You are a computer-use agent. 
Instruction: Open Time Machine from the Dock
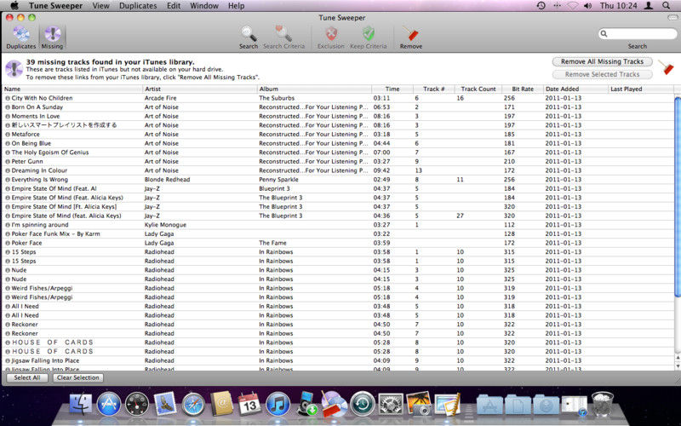coord(363,404)
